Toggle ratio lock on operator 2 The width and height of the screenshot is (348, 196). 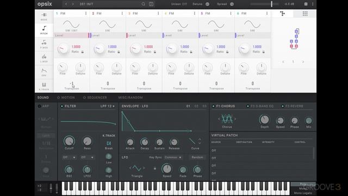click(x=119, y=52)
